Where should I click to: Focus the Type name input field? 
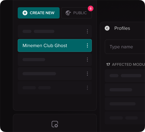(125, 47)
